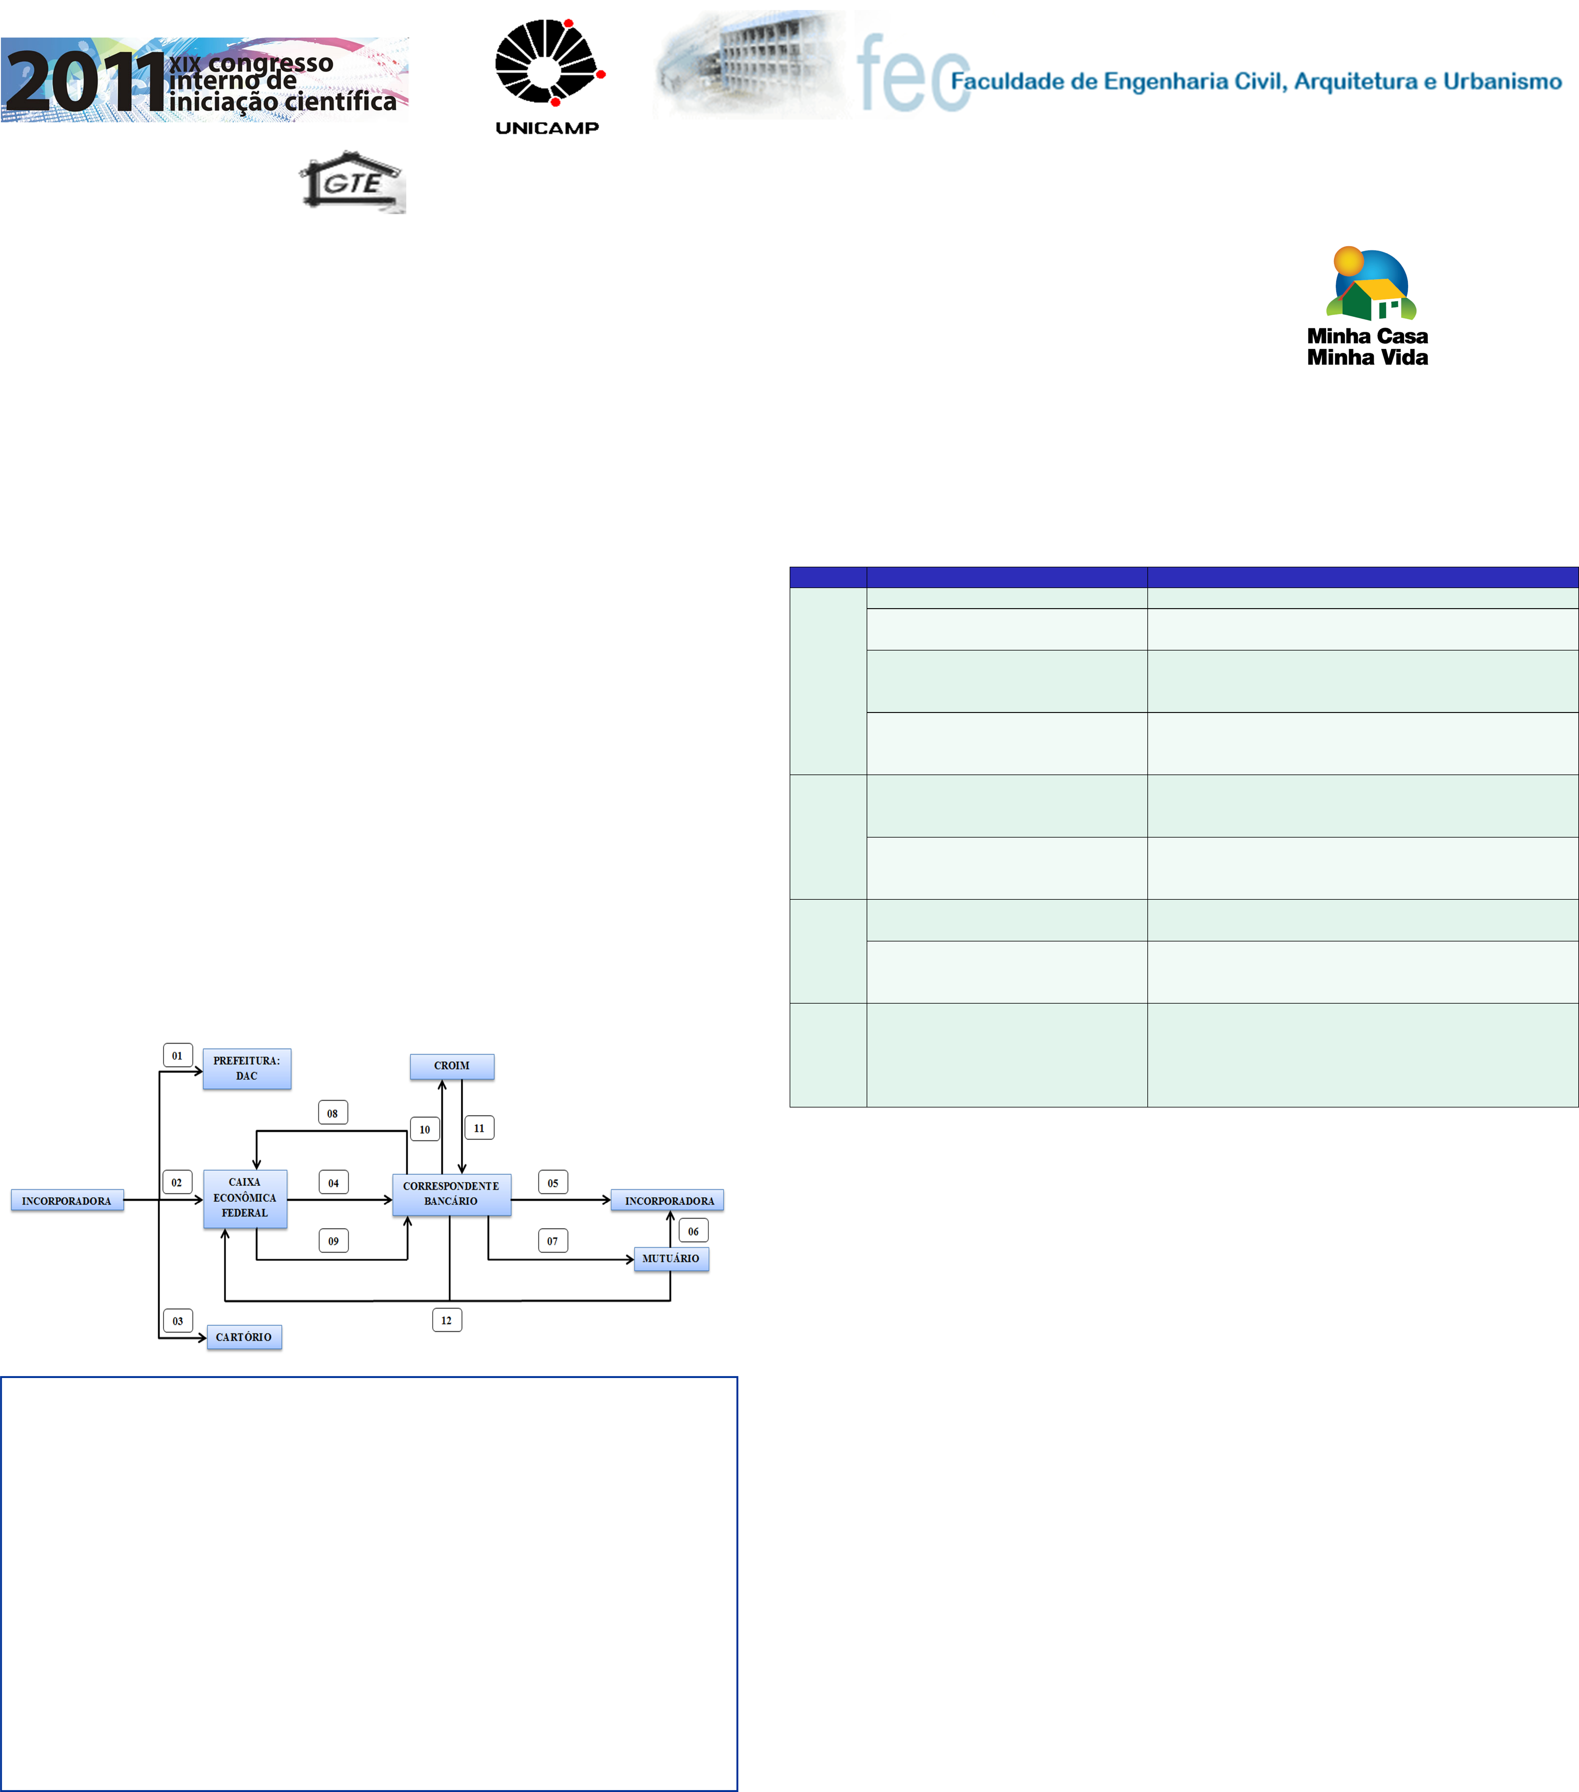Image resolution: width=1579 pixels, height=1792 pixels.
Task: Click the 2011 XIX congresso interno banner
Action: coord(204,80)
